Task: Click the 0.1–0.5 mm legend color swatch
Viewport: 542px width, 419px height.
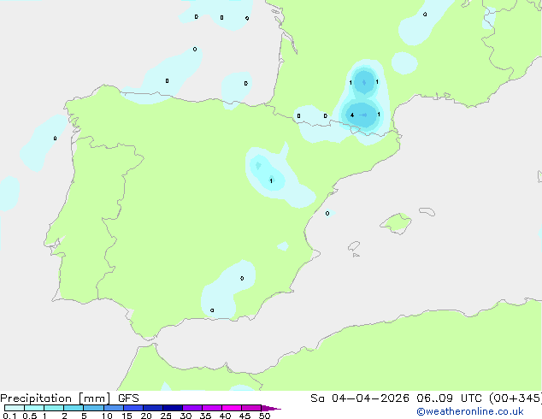Action: [x=15, y=408]
